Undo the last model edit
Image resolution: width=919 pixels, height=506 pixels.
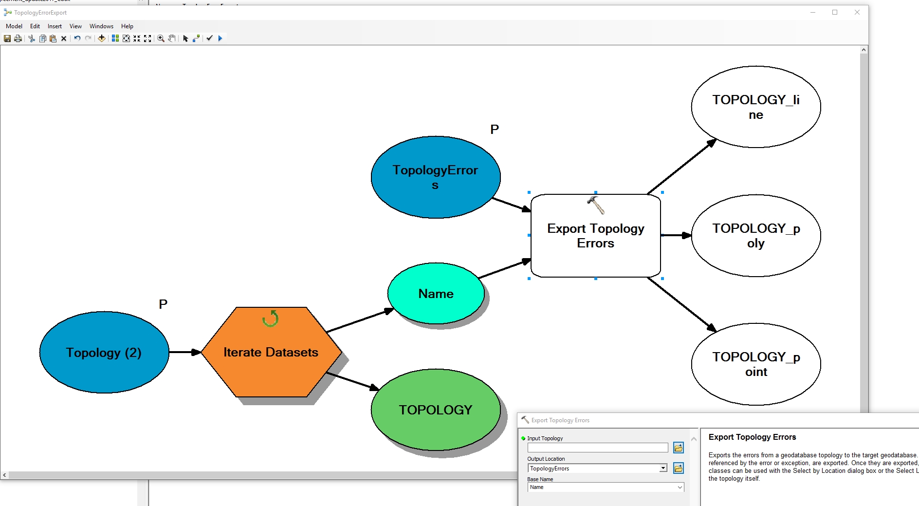coord(77,38)
